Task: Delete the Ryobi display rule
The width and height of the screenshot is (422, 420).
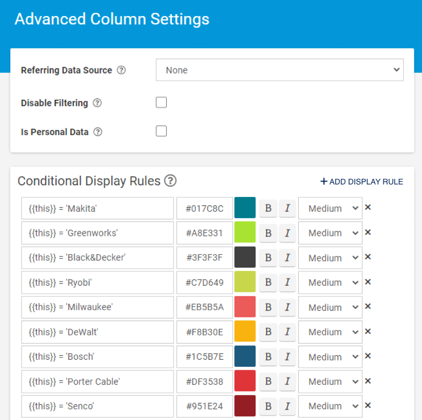Action: pyautogui.click(x=368, y=282)
